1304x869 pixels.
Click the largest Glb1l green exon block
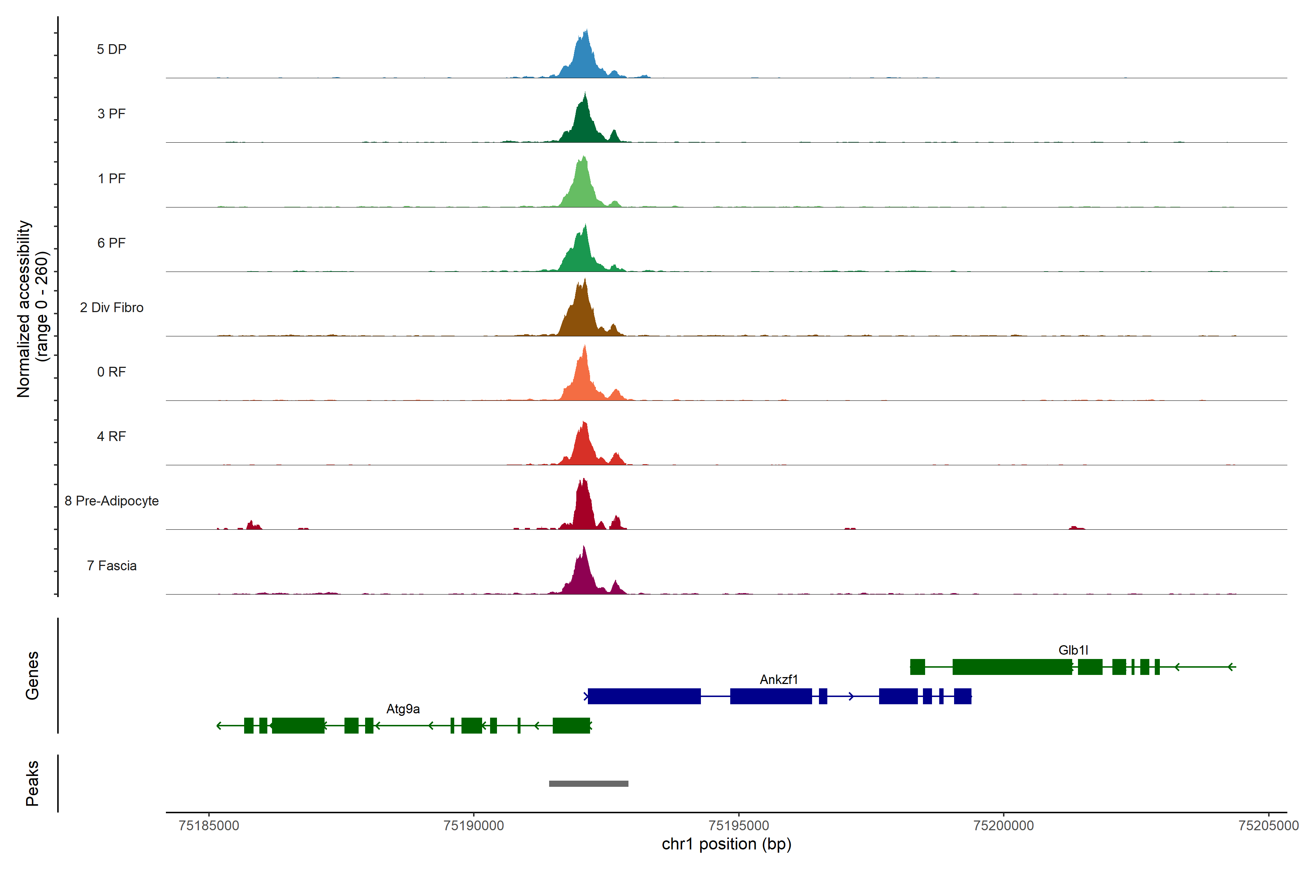click(1012, 667)
